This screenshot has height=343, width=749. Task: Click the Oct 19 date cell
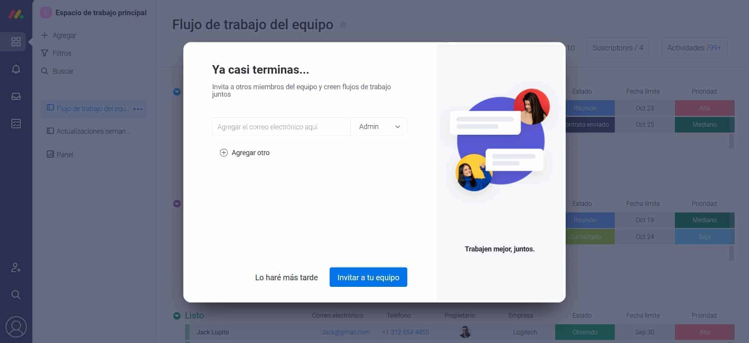click(644, 220)
